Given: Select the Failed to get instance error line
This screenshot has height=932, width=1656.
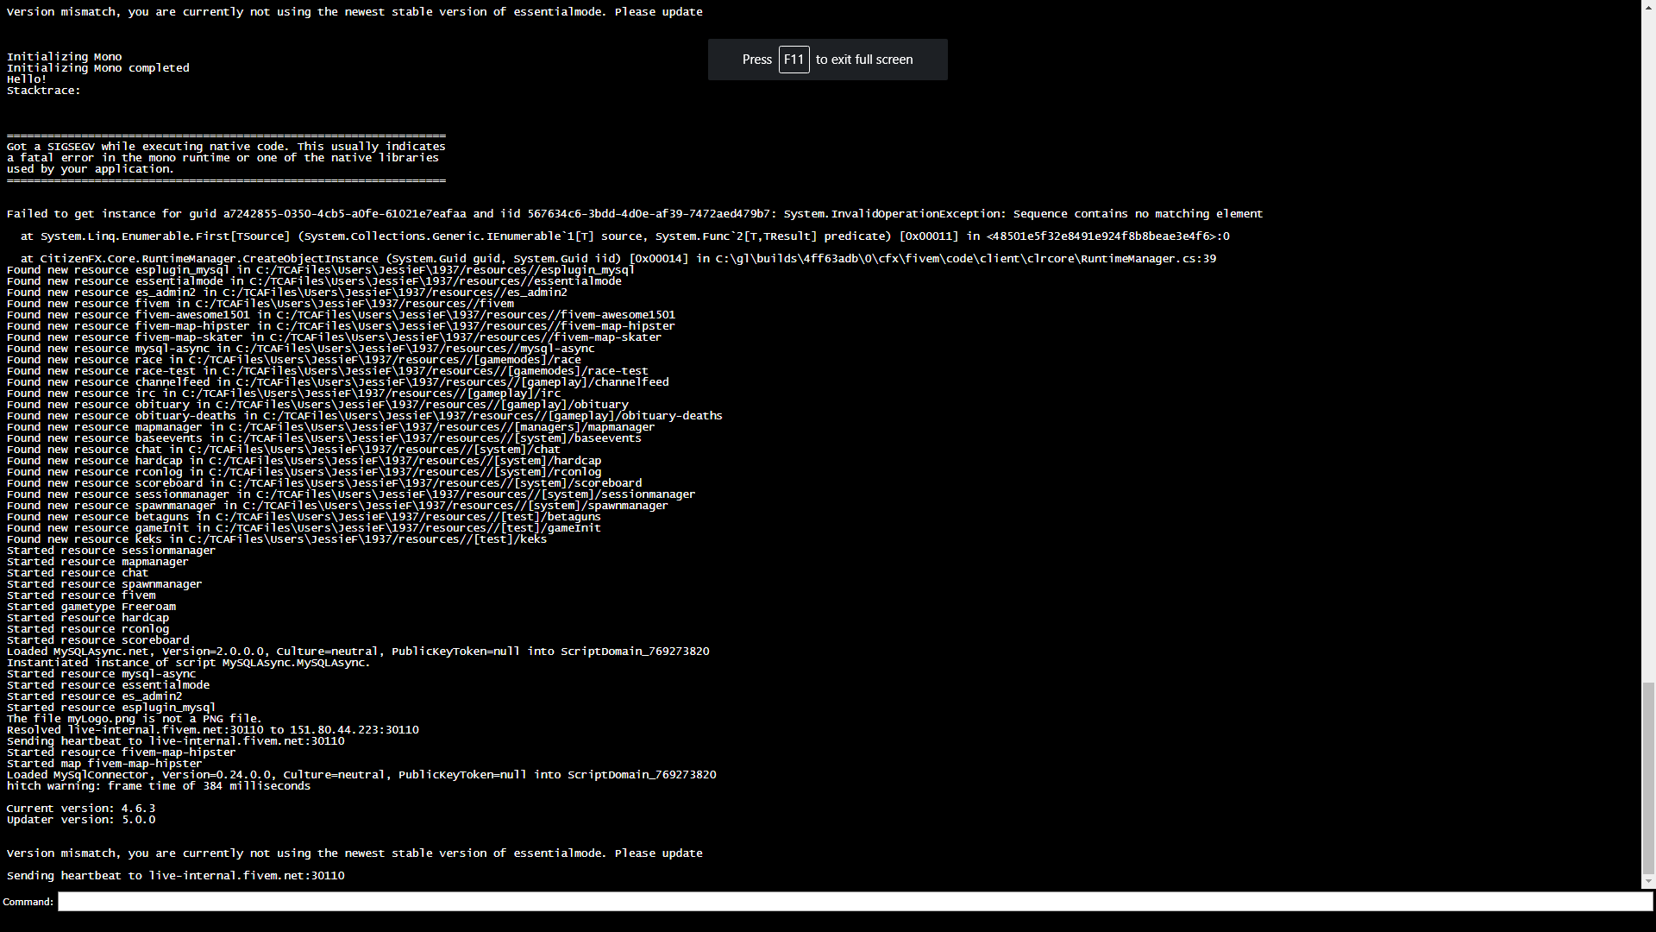Looking at the screenshot, I should (634, 213).
